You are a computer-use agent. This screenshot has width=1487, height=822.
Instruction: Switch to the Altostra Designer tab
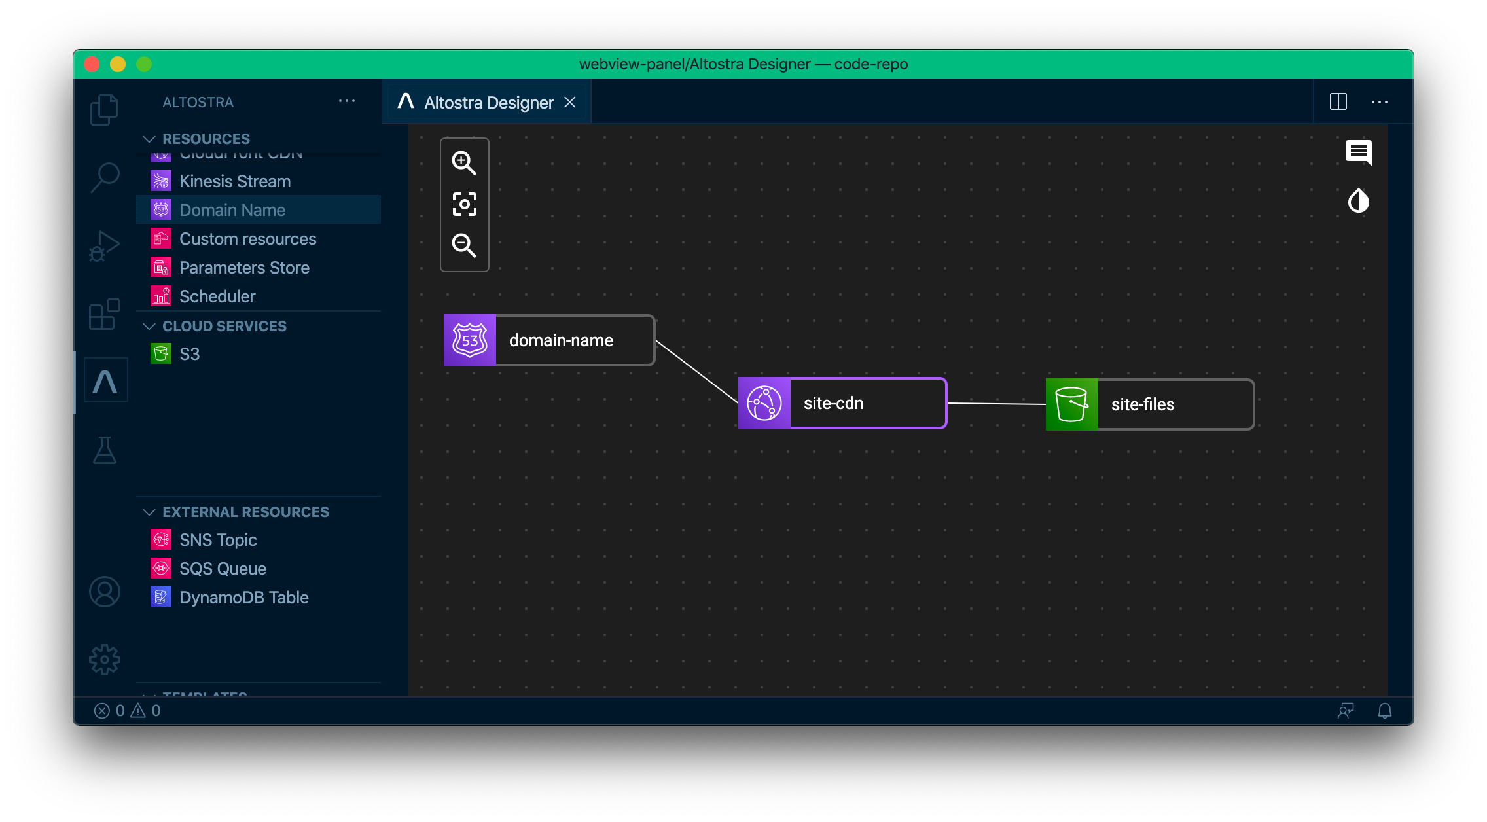pos(487,102)
